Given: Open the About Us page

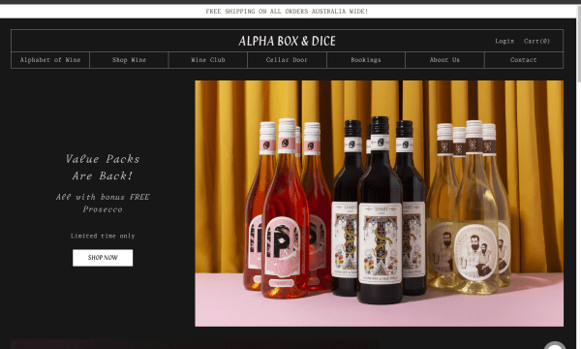Looking at the screenshot, I should (x=444, y=60).
